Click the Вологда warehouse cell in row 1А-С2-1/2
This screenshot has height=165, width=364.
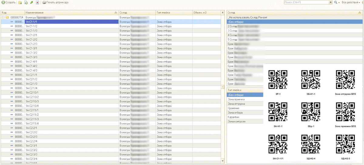click(x=137, y=79)
